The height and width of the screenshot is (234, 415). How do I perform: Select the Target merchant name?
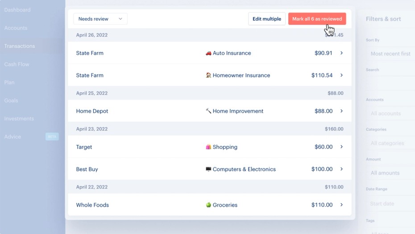84,147
